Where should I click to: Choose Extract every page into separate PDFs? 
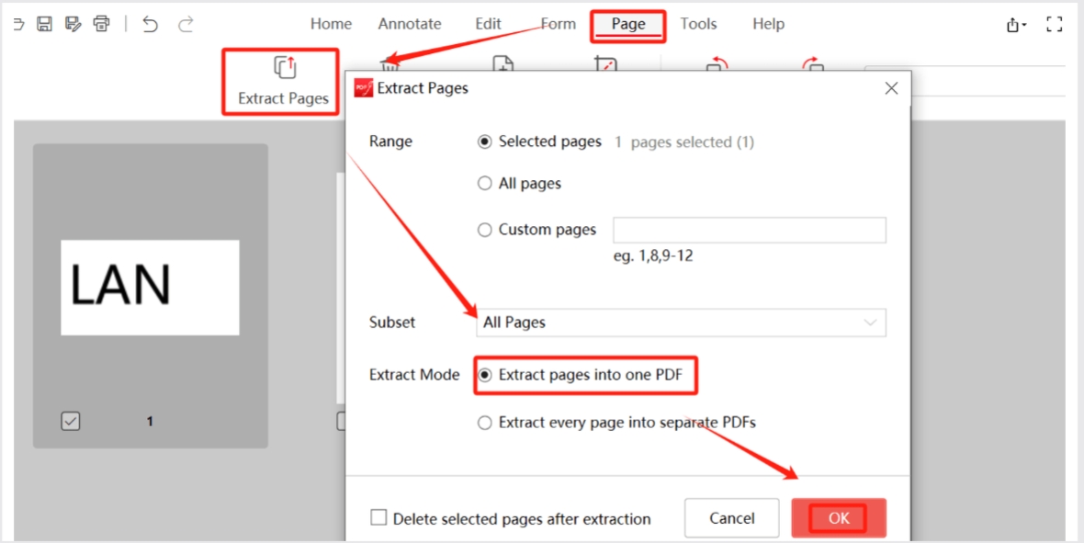pyautogui.click(x=485, y=422)
